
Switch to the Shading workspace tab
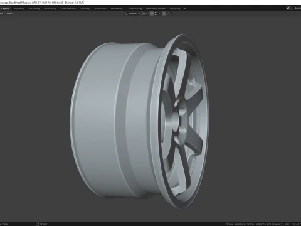click(x=85, y=9)
